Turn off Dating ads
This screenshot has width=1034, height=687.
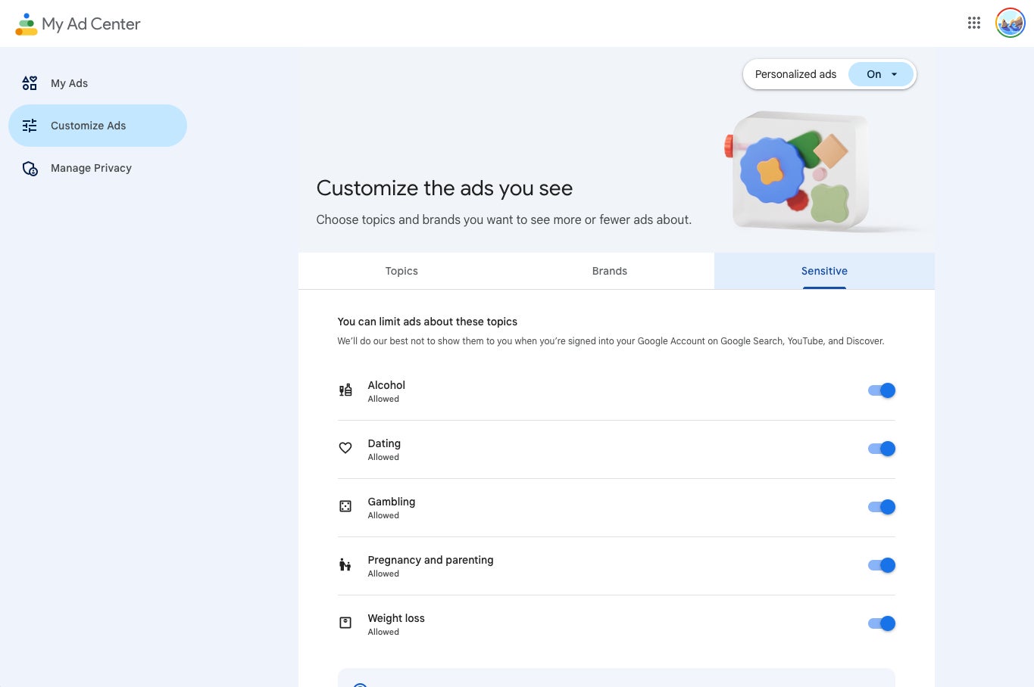coord(881,448)
